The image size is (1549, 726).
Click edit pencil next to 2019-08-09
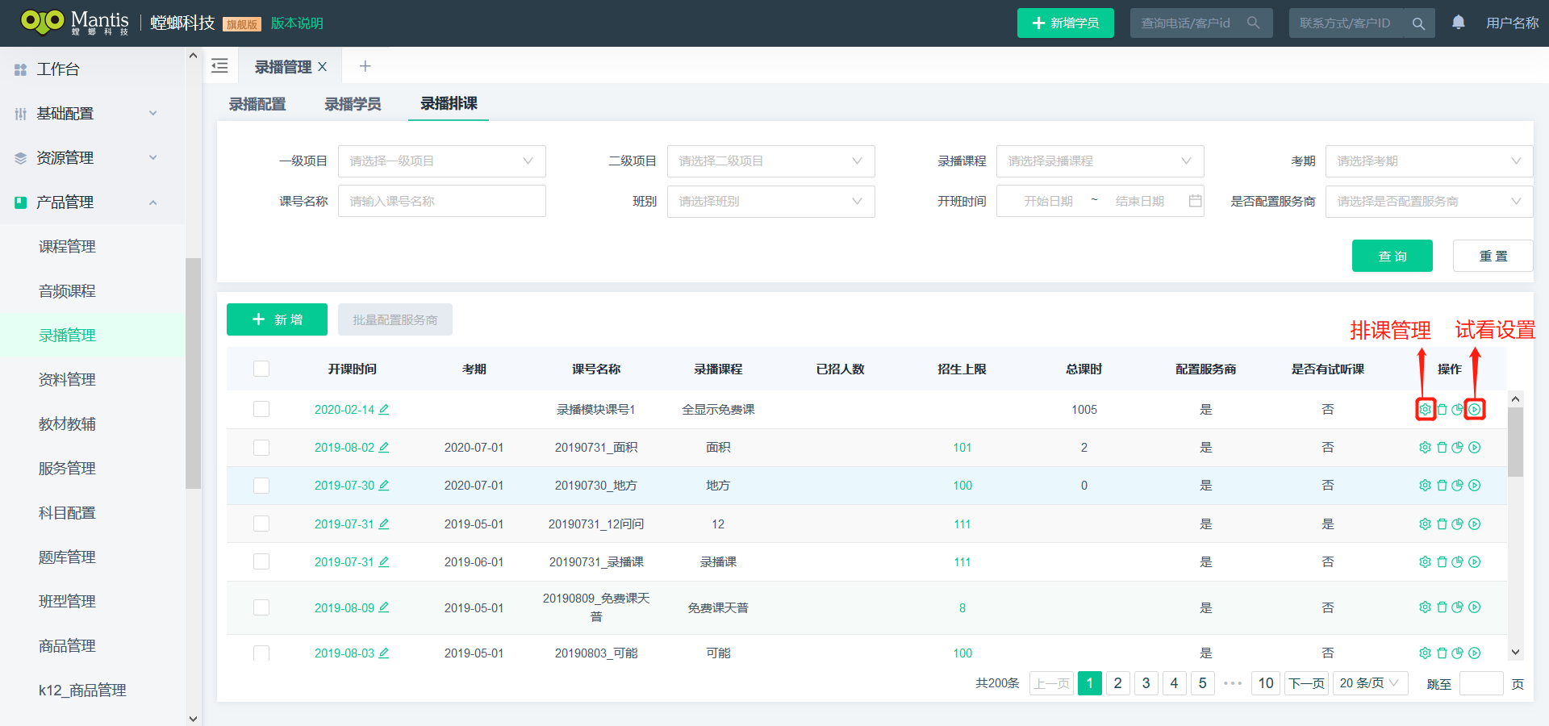click(384, 607)
